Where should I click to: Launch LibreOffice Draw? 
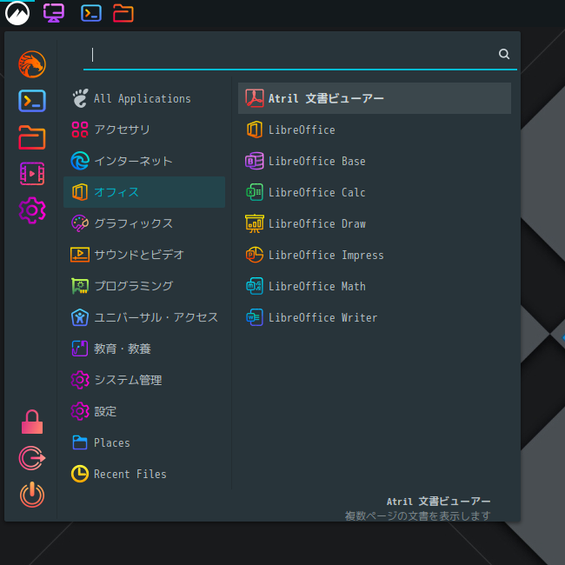pos(375,223)
